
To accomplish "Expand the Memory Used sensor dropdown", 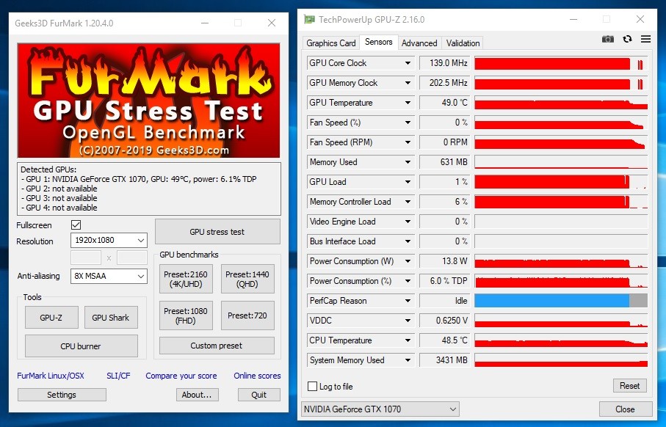I will 408,162.
